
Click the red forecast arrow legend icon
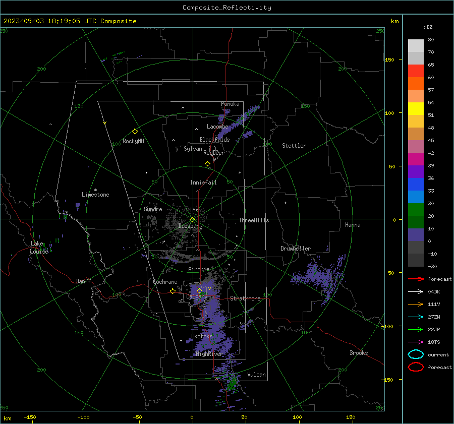[416, 279]
